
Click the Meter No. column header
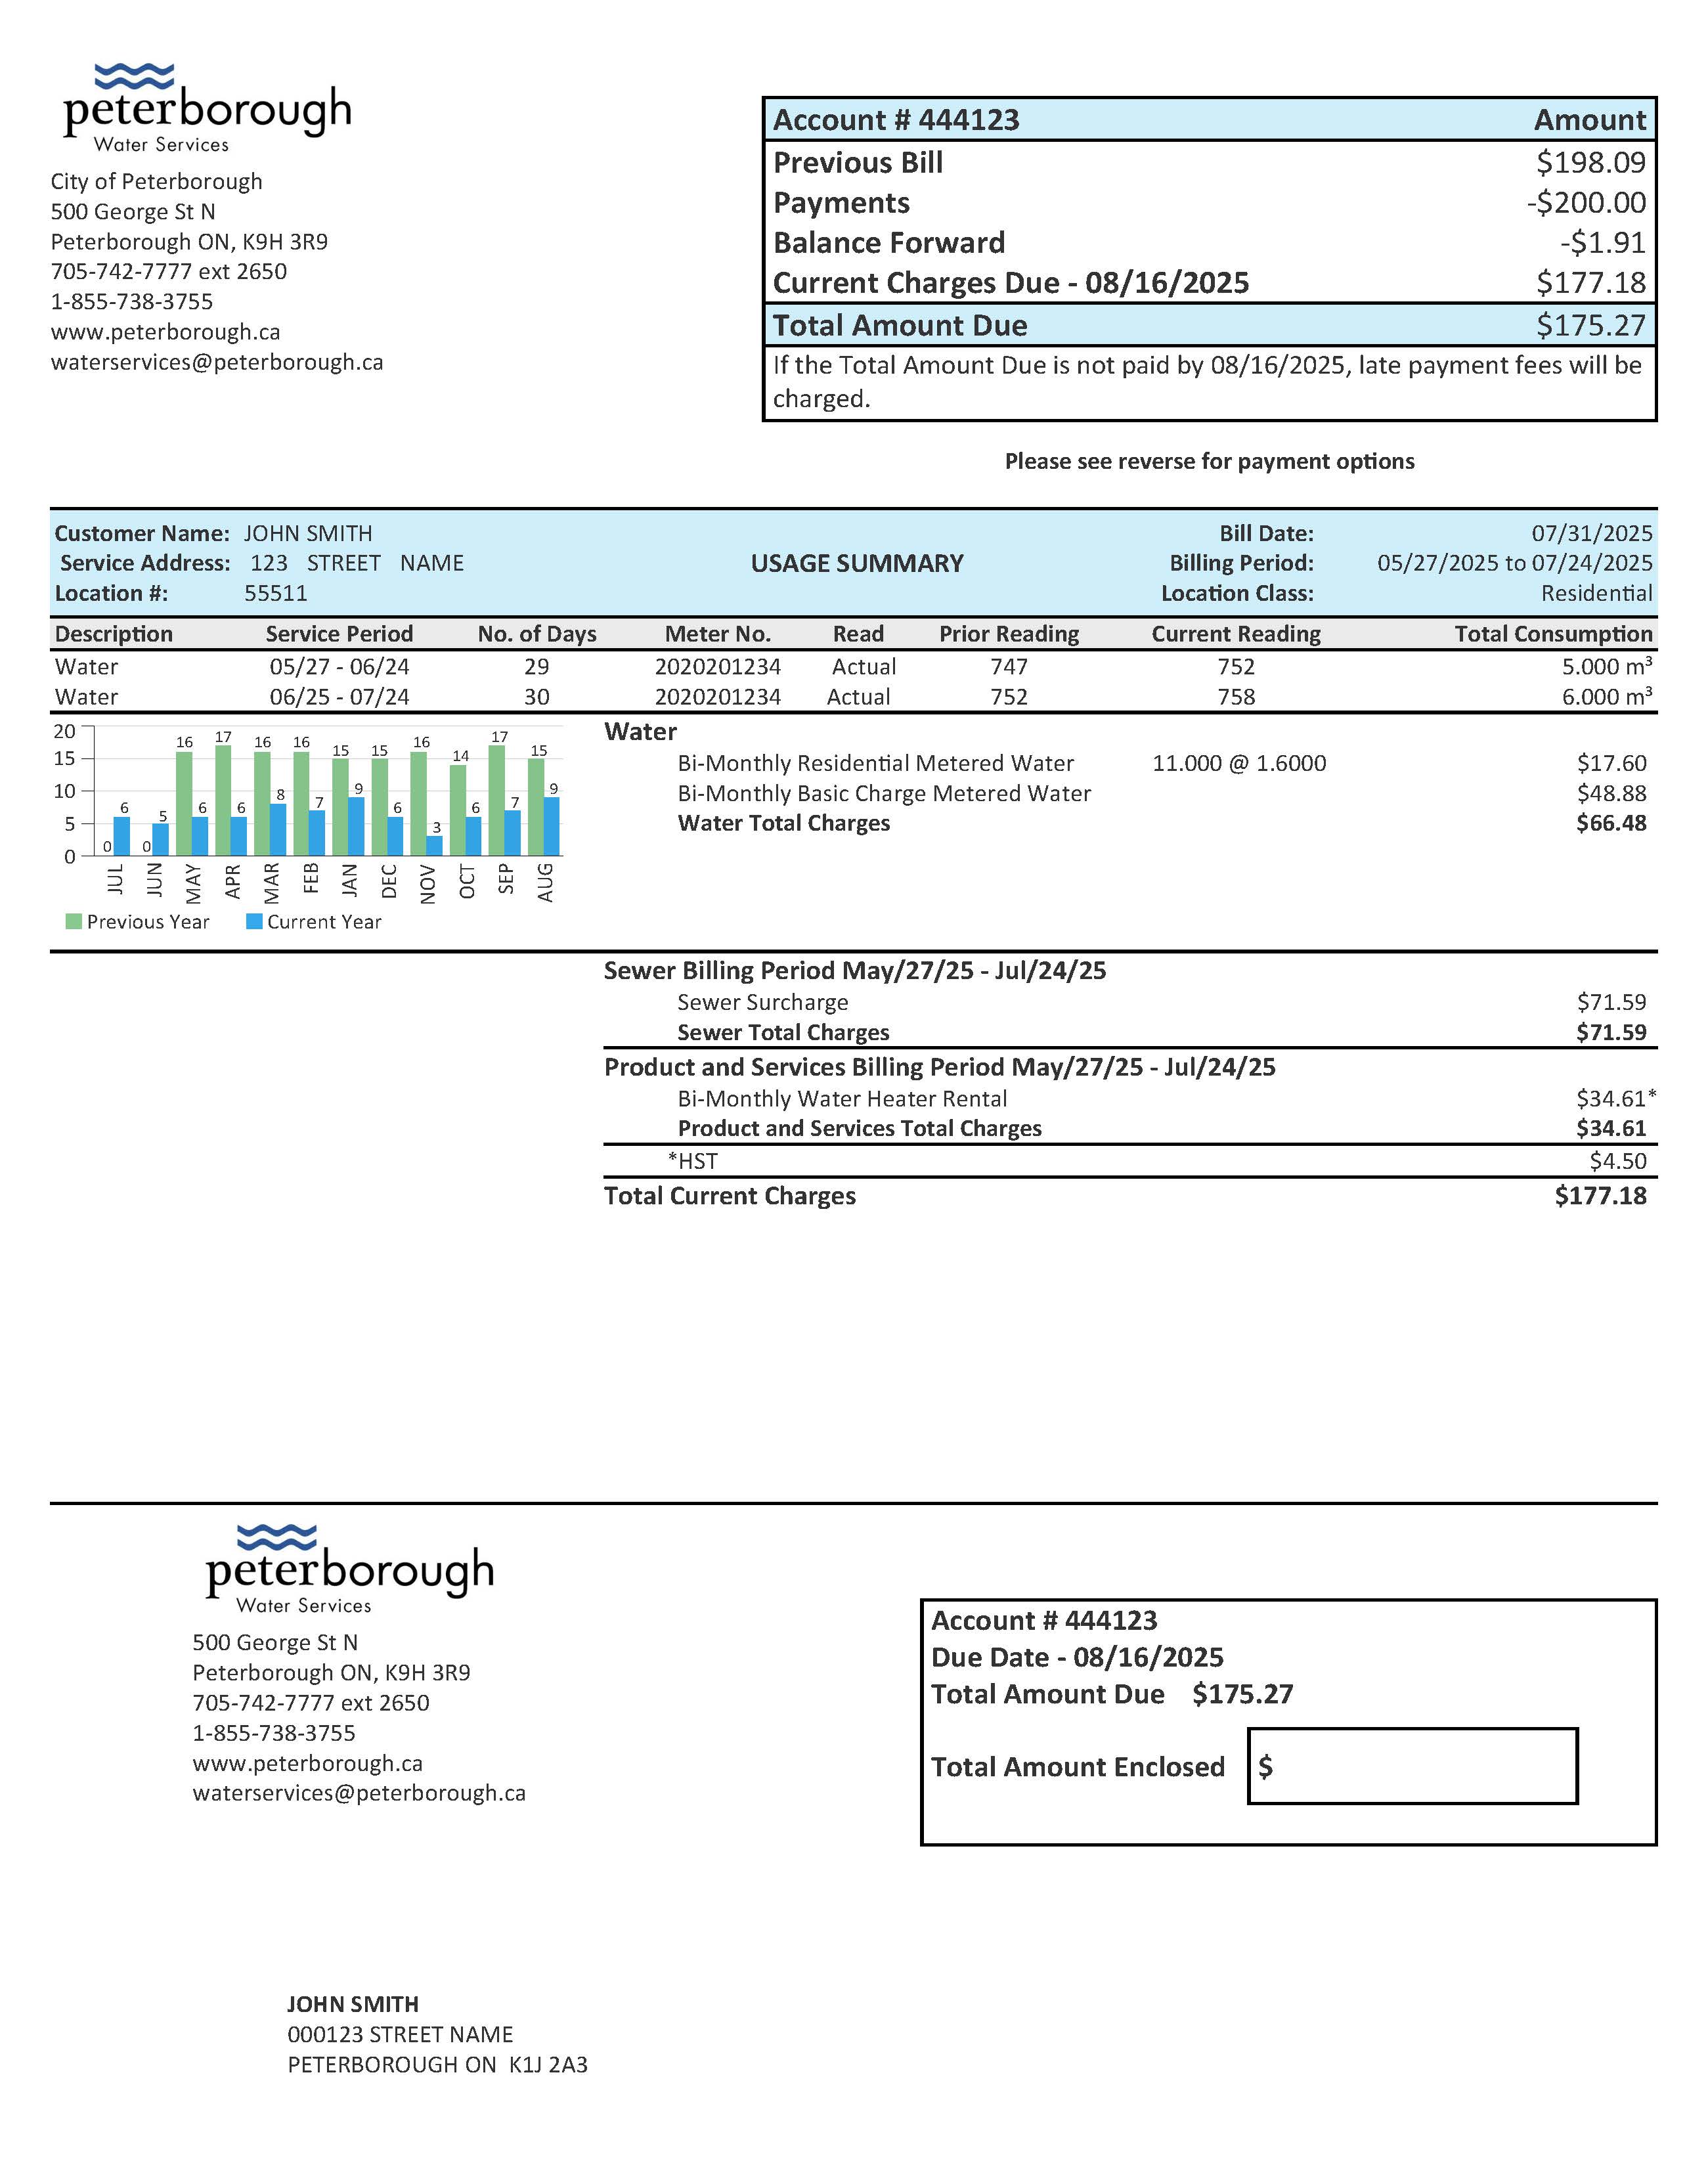pyautogui.click(x=717, y=634)
